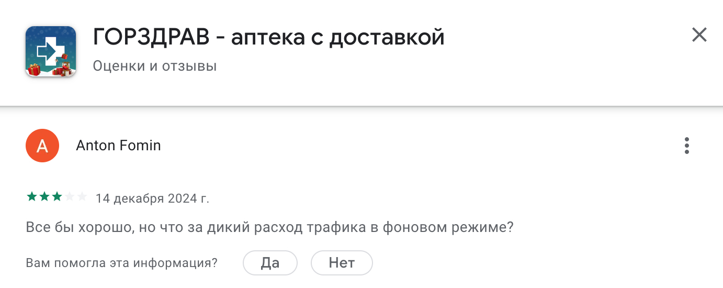This screenshot has width=723, height=288.
Task: Click the review text about background traffic
Action: coord(269,228)
